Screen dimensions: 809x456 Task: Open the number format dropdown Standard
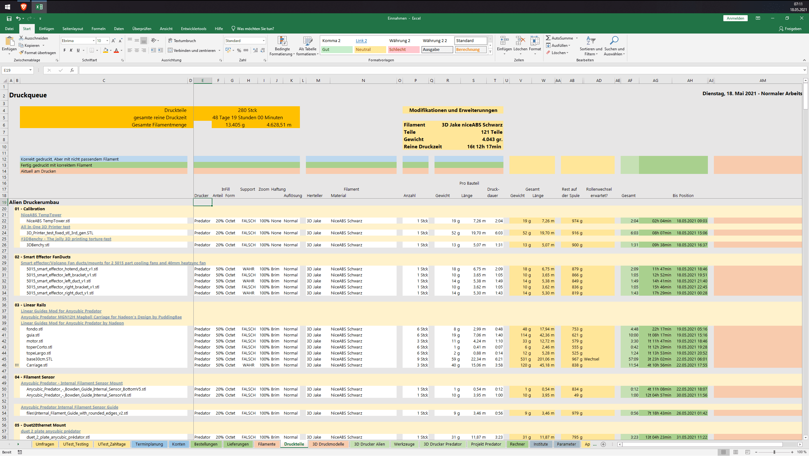pyautogui.click(x=263, y=40)
